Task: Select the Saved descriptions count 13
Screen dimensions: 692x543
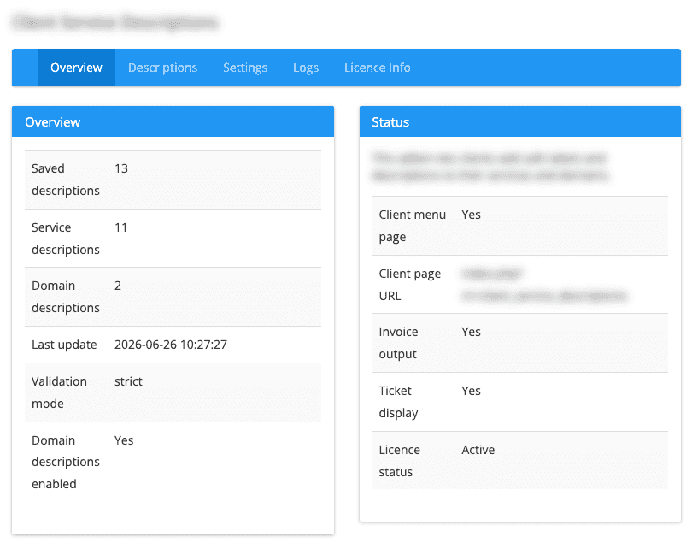Action: click(x=121, y=168)
